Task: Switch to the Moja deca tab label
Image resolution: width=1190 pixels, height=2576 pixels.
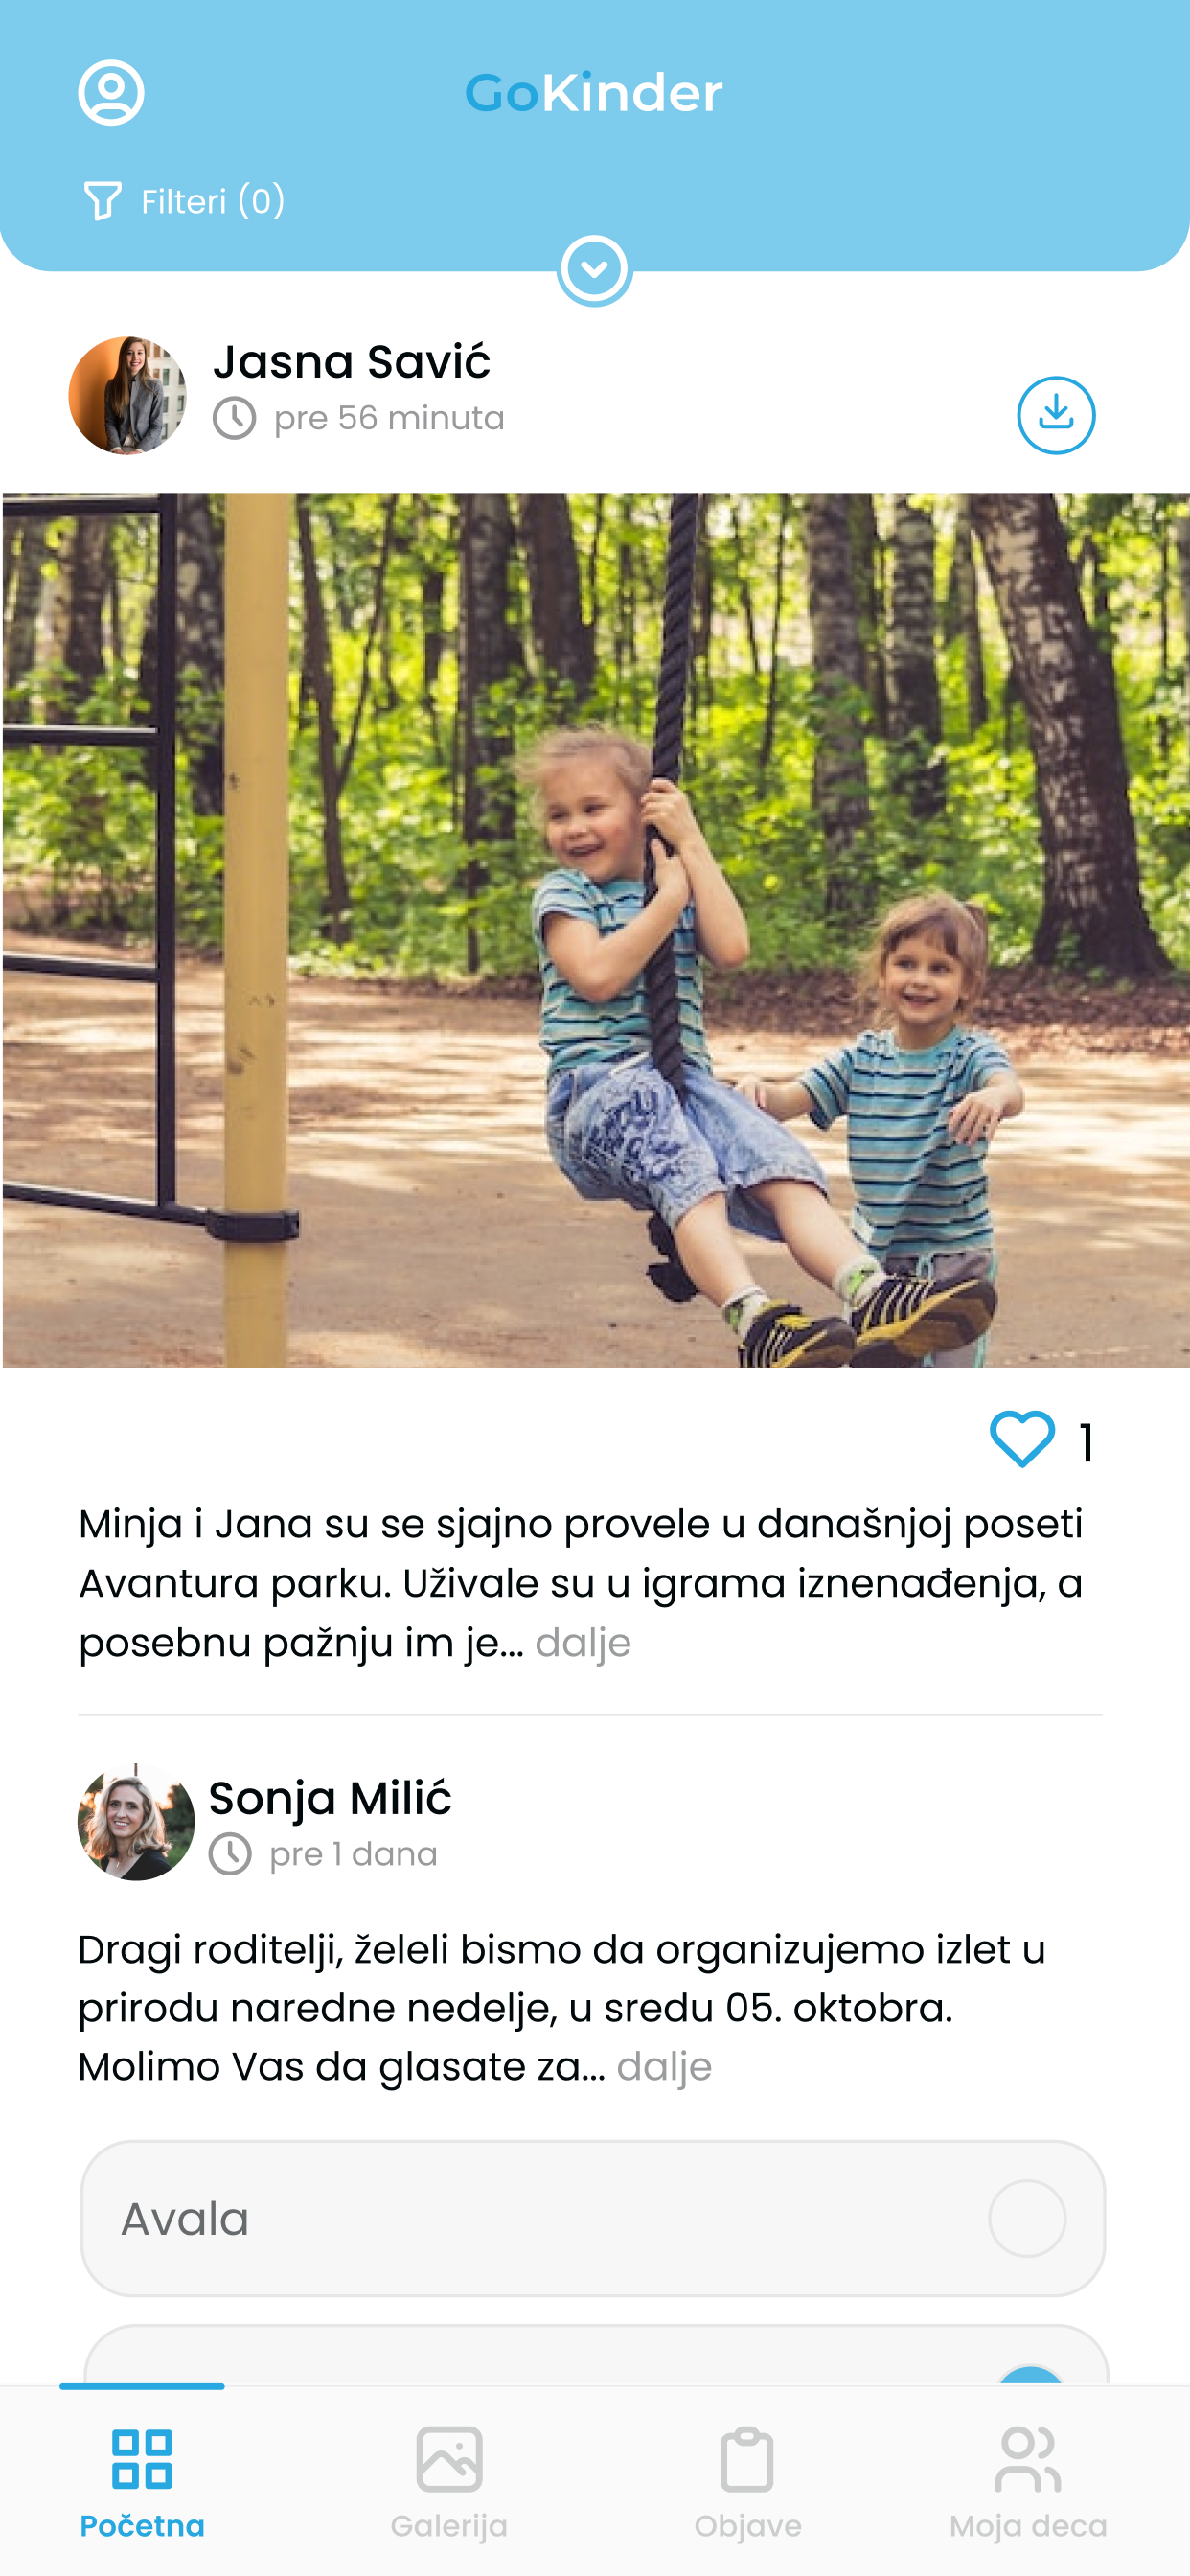Action: pyautogui.click(x=1028, y=2526)
